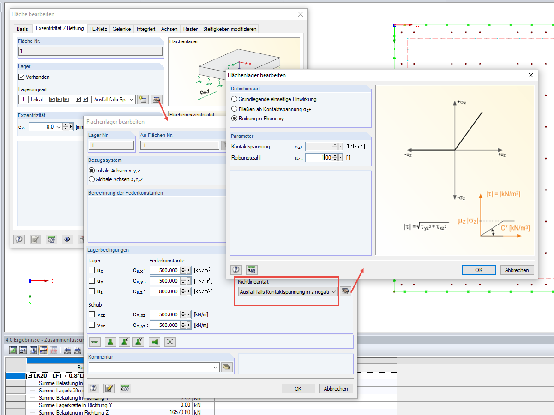Toggle the uz support checkbox
The image size is (554, 415).
pos(92,291)
